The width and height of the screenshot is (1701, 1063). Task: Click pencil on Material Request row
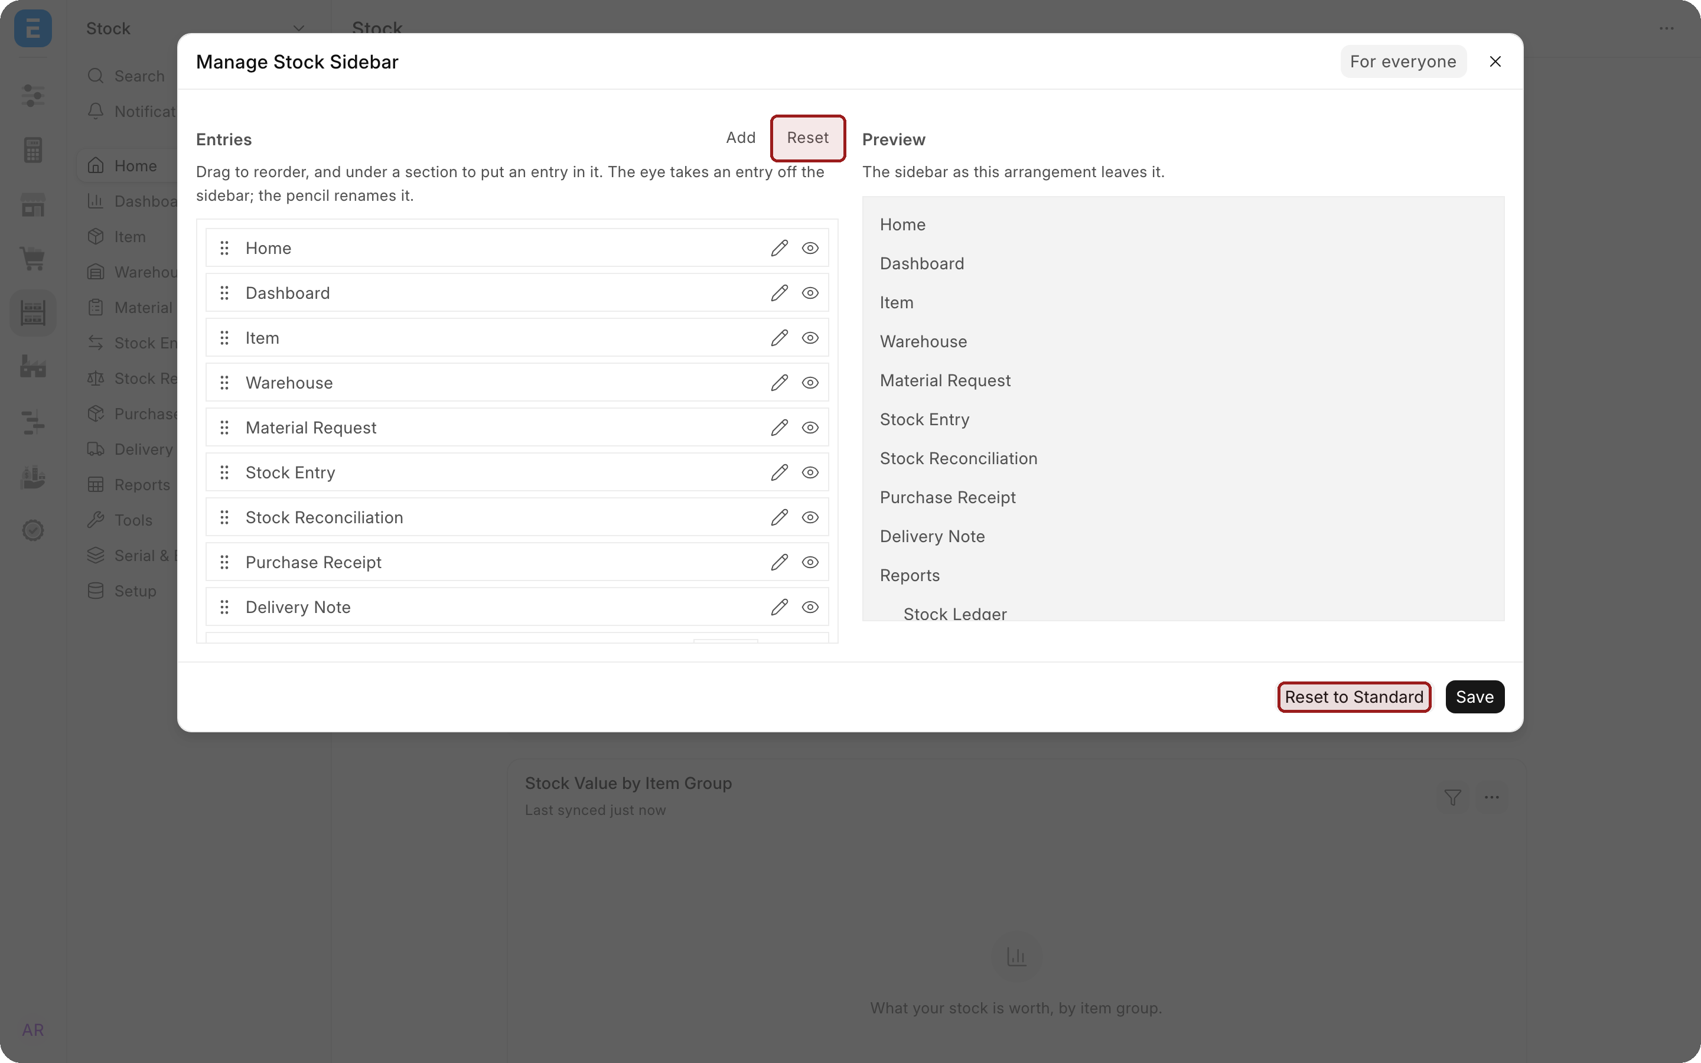(779, 428)
